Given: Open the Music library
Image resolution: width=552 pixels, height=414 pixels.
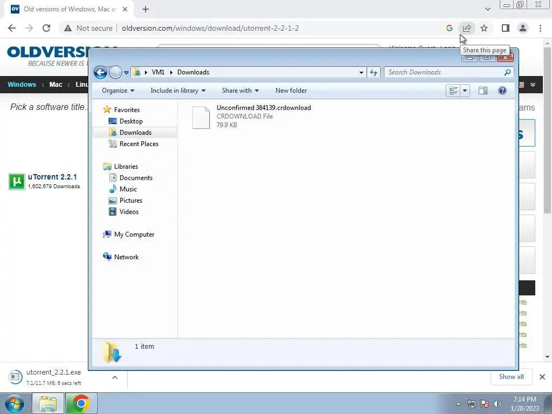Looking at the screenshot, I should 122,189.
